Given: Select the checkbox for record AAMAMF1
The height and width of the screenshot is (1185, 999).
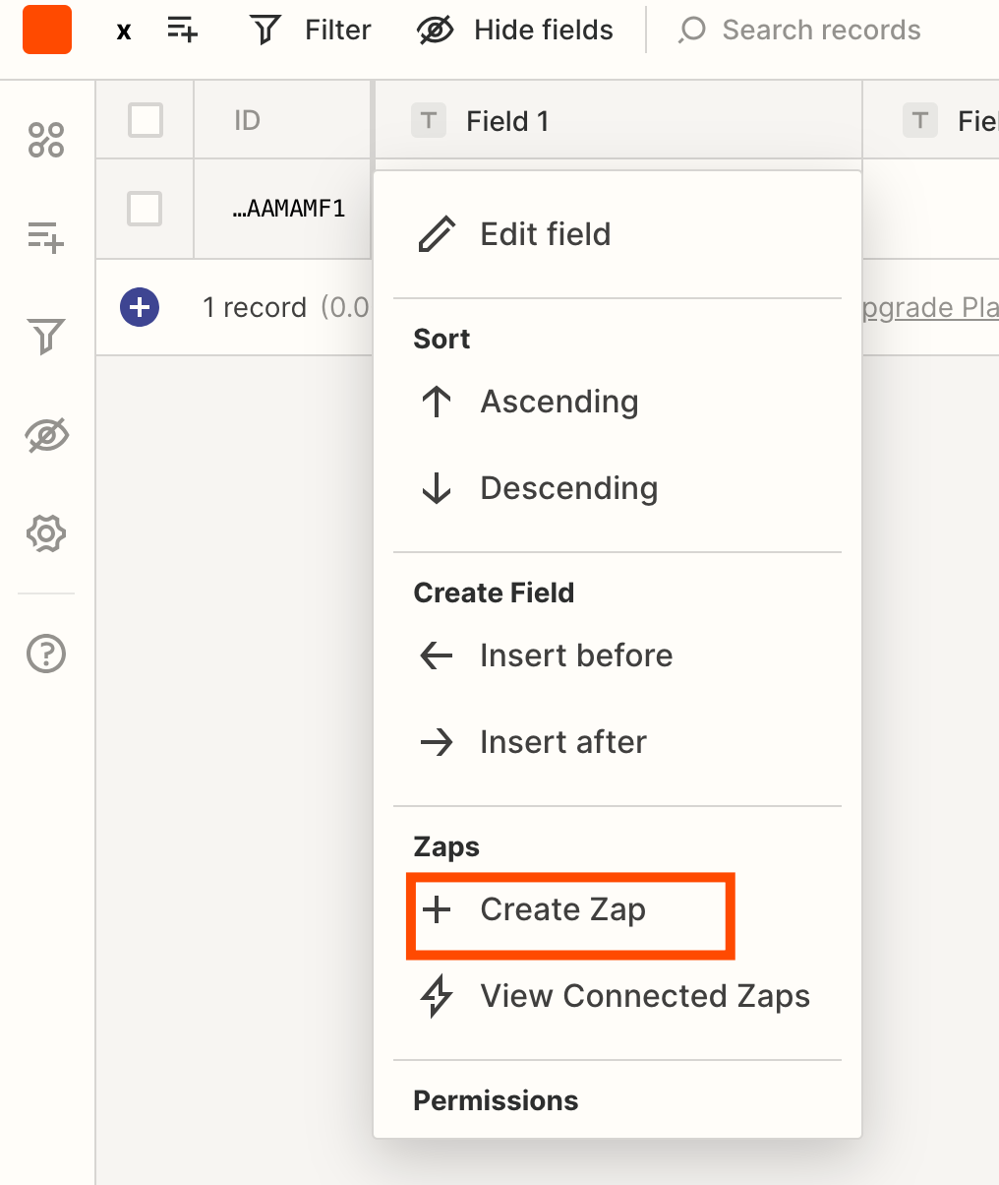Looking at the screenshot, I should pyautogui.click(x=145, y=209).
